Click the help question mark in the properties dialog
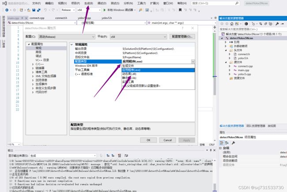Viewport: 287px width, 192px height. tap(182, 28)
